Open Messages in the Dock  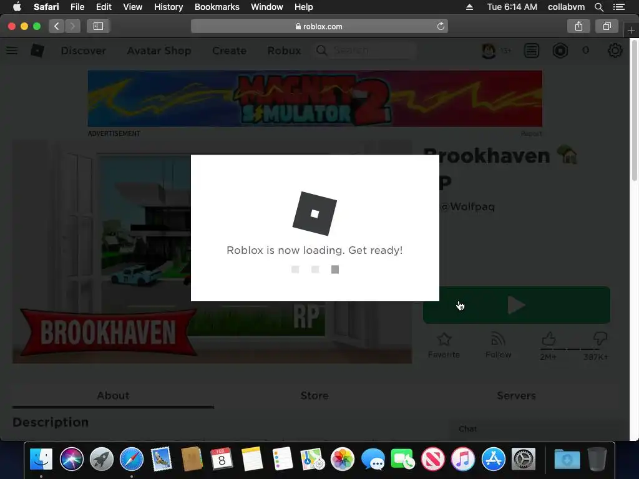click(x=373, y=458)
